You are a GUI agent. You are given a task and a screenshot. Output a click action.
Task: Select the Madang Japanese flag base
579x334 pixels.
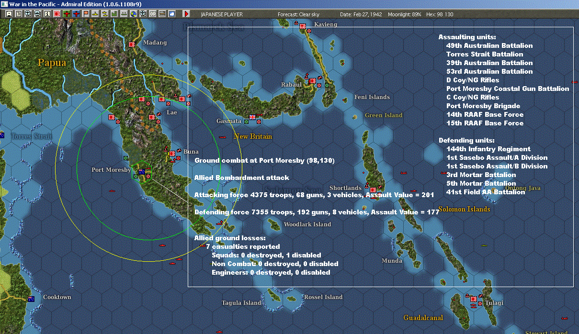[x=132, y=44]
